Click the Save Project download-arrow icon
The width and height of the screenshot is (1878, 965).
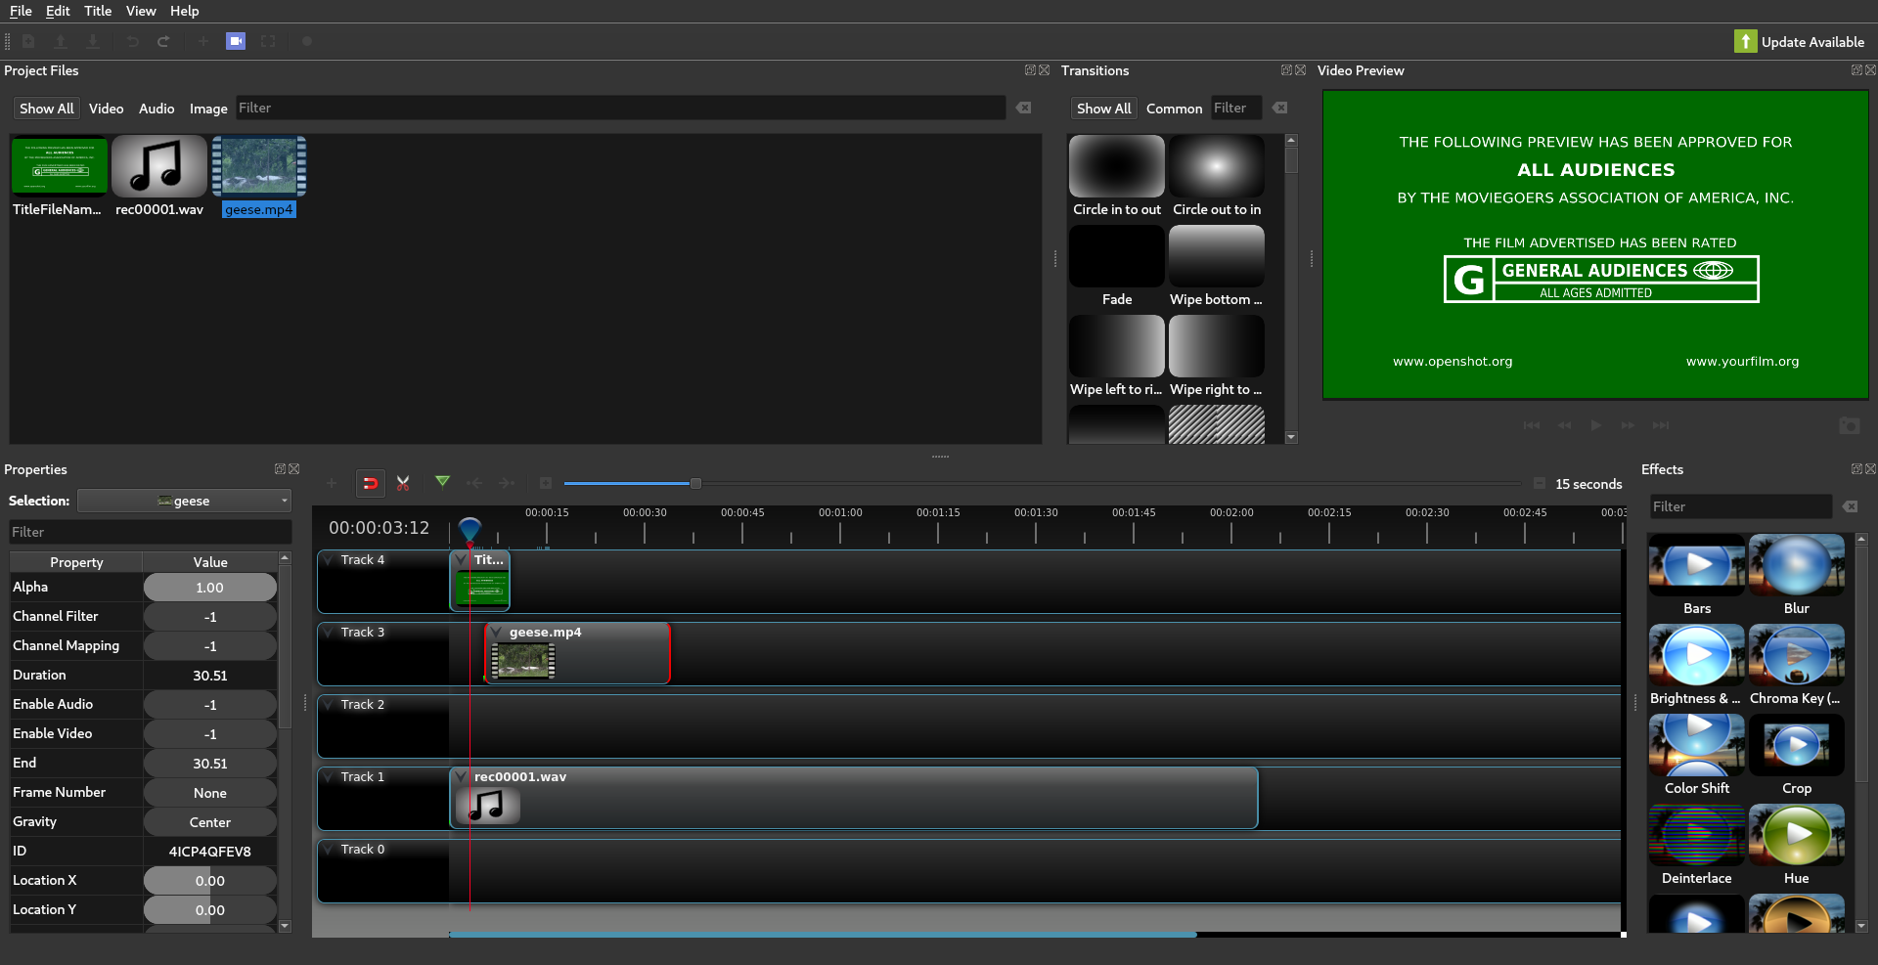pyautogui.click(x=93, y=41)
